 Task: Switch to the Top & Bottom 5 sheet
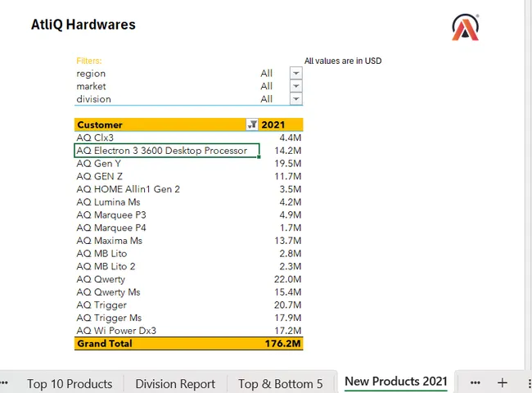280,384
